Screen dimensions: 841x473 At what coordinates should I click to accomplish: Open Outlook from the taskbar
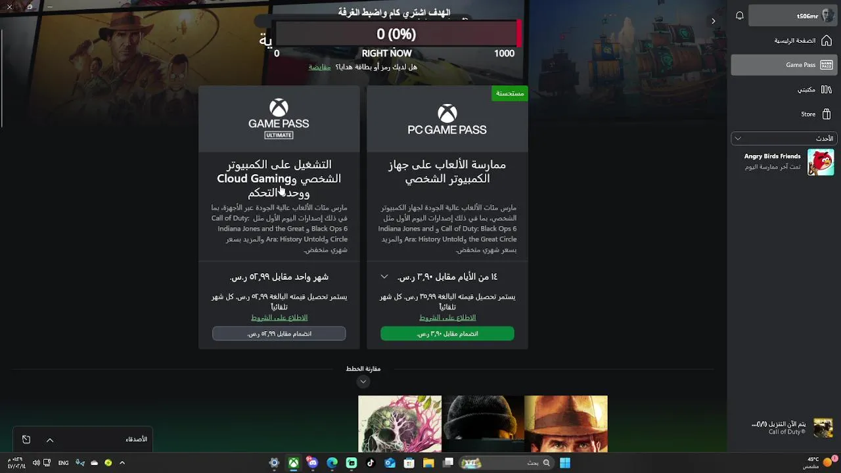(x=390, y=462)
